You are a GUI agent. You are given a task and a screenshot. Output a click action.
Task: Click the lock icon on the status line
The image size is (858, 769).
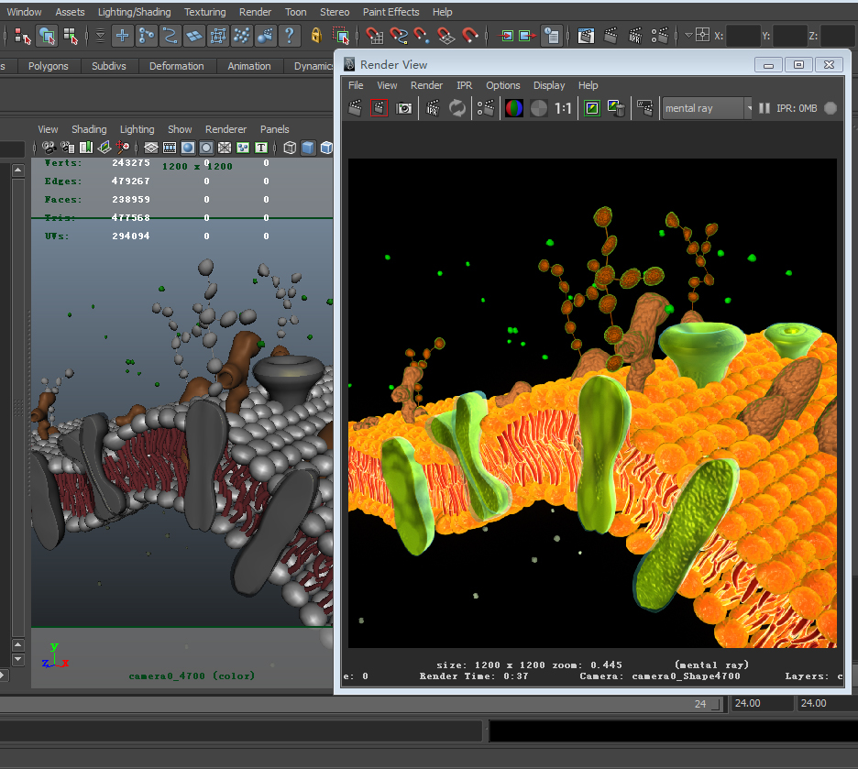tap(316, 36)
